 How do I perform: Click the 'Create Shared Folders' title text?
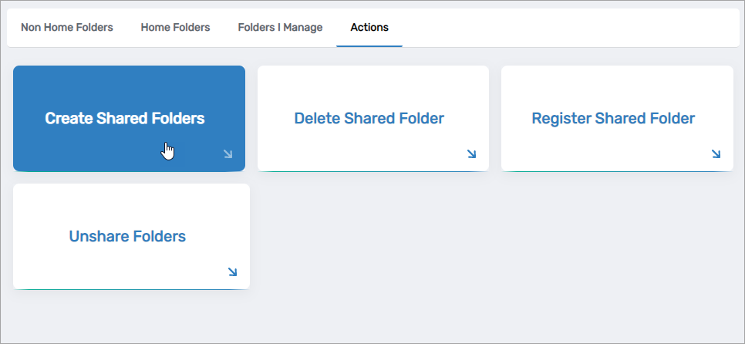coord(125,119)
